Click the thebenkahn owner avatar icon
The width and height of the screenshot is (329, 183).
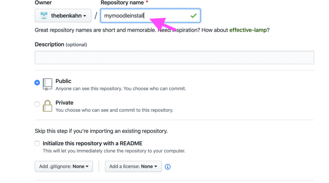(x=44, y=16)
